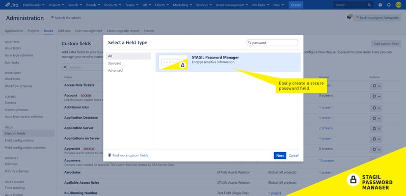Open the Latest upgrade report tab
This screenshot has width=406, height=196.
pos(123,31)
